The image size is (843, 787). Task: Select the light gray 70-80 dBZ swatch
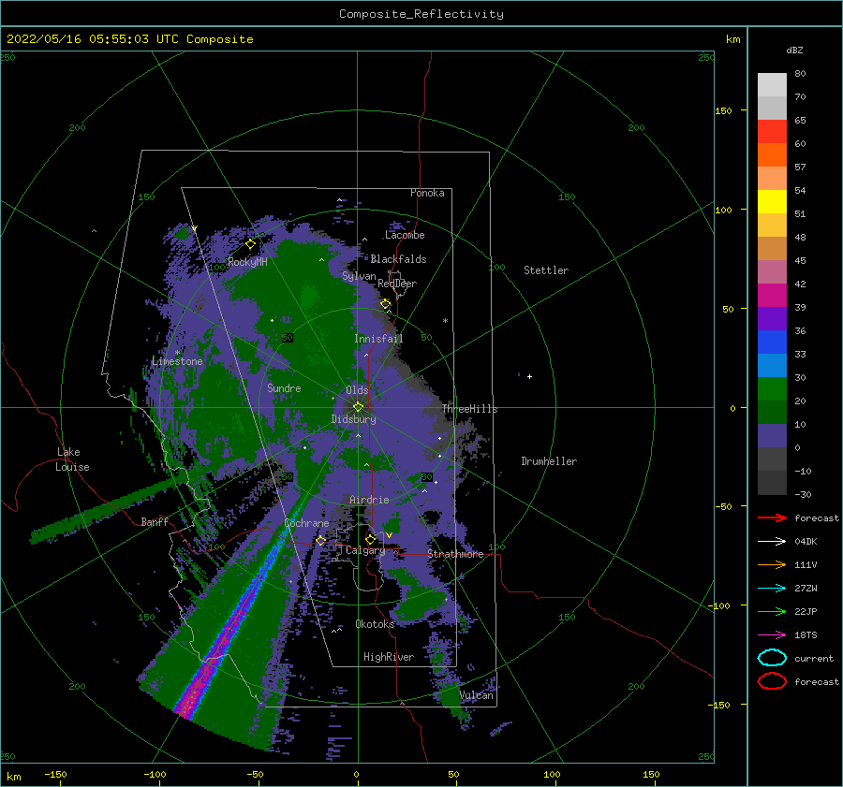(772, 85)
